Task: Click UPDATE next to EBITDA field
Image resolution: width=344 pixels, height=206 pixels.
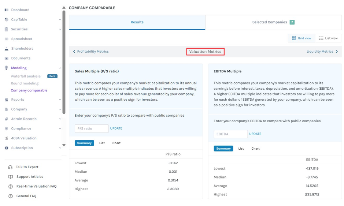Action: 255,134
